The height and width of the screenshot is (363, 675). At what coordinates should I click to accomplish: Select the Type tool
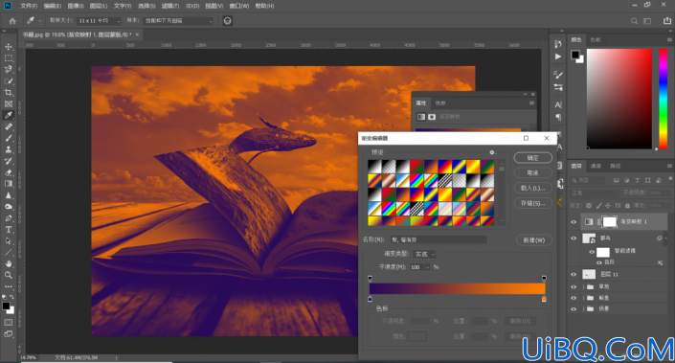[9, 230]
